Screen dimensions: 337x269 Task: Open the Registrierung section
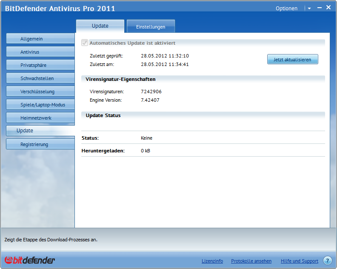click(x=40, y=144)
